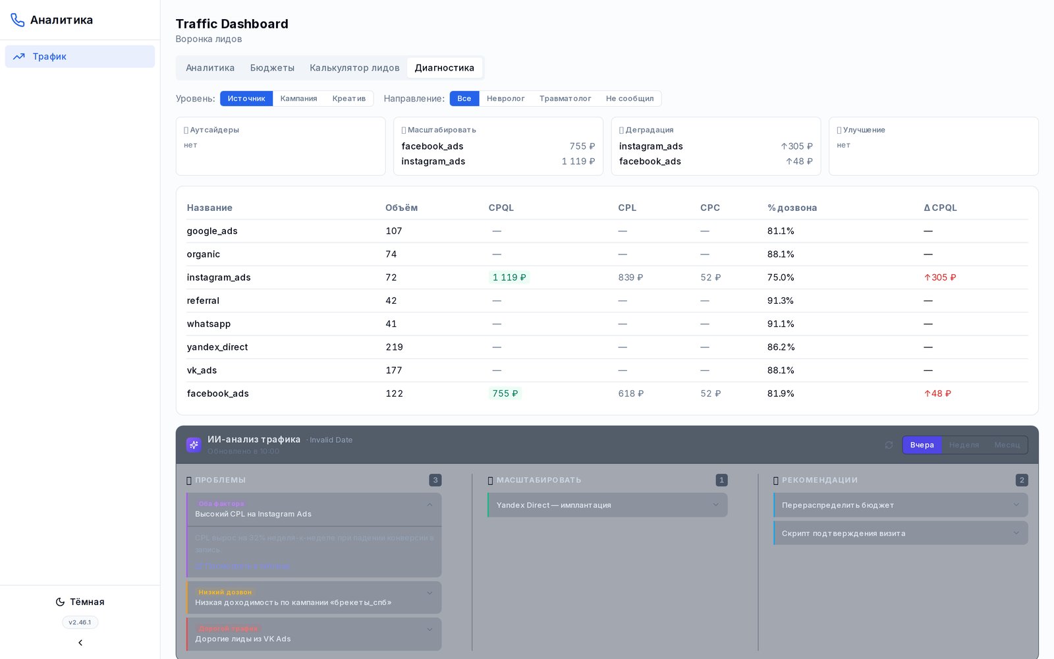Sort table by Объём column header
The height and width of the screenshot is (659, 1054).
pos(401,208)
